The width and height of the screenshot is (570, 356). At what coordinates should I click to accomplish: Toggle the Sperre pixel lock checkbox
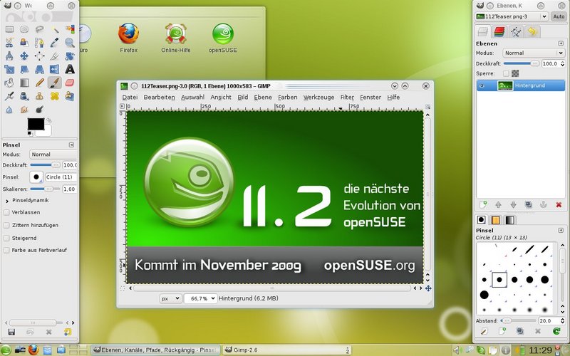tap(506, 73)
